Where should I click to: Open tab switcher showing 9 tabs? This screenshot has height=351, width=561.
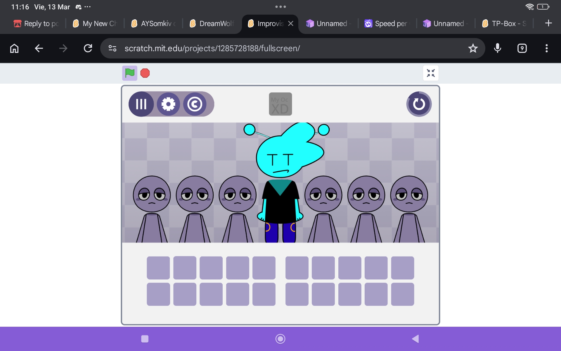pos(522,48)
